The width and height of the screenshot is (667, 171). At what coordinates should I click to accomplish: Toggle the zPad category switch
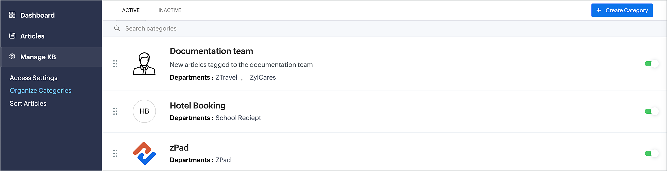(x=652, y=153)
